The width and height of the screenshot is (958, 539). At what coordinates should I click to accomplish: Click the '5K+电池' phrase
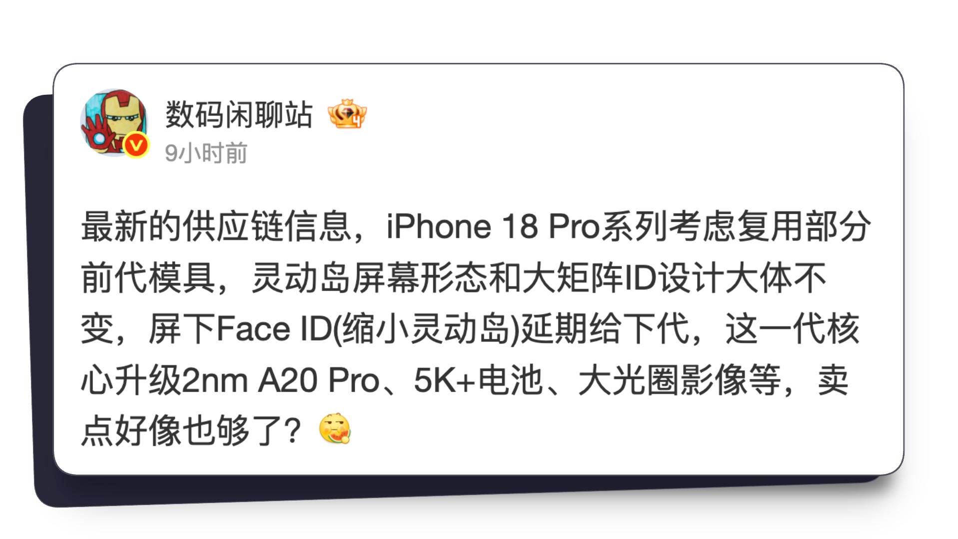(478, 380)
